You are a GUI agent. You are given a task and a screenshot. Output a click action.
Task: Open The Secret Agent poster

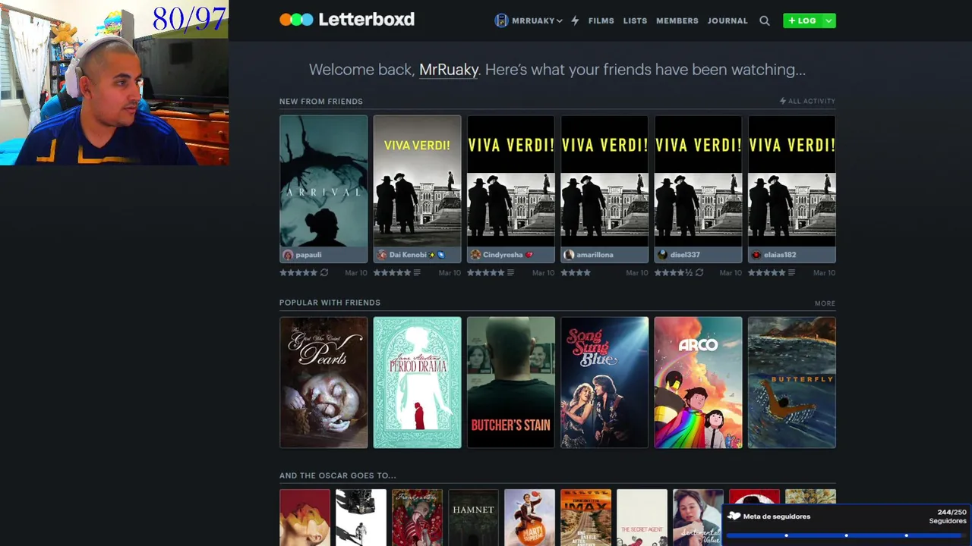[642, 517]
